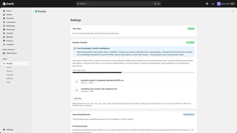The height and width of the screenshot is (133, 237).
Task: Click the dev tag next to store name
Action: point(232,4)
